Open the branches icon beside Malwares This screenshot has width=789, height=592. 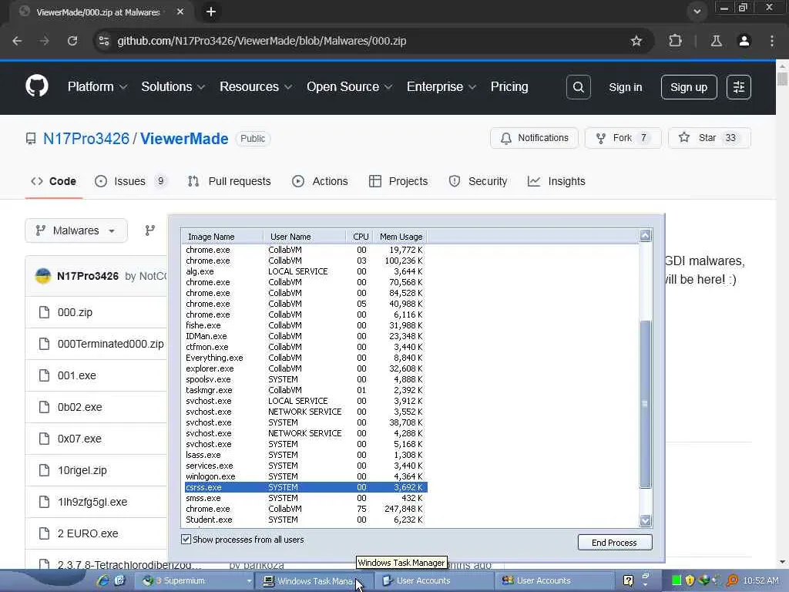coord(150,230)
